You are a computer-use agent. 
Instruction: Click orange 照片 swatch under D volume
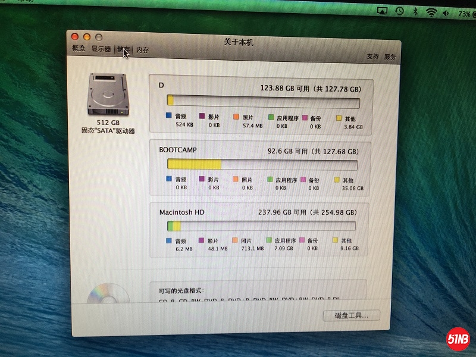tap(236, 117)
